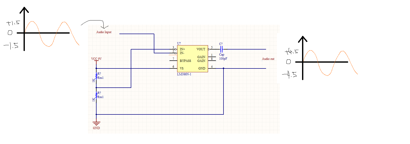Select the LM386N-1 part name text
Viewport: 410px width, 144px height.
184,74
